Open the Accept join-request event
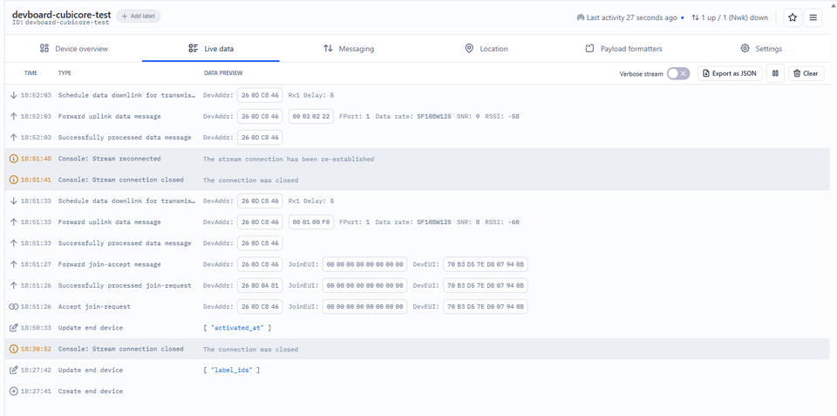This screenshot has height=416, width=837. point(418,306)
